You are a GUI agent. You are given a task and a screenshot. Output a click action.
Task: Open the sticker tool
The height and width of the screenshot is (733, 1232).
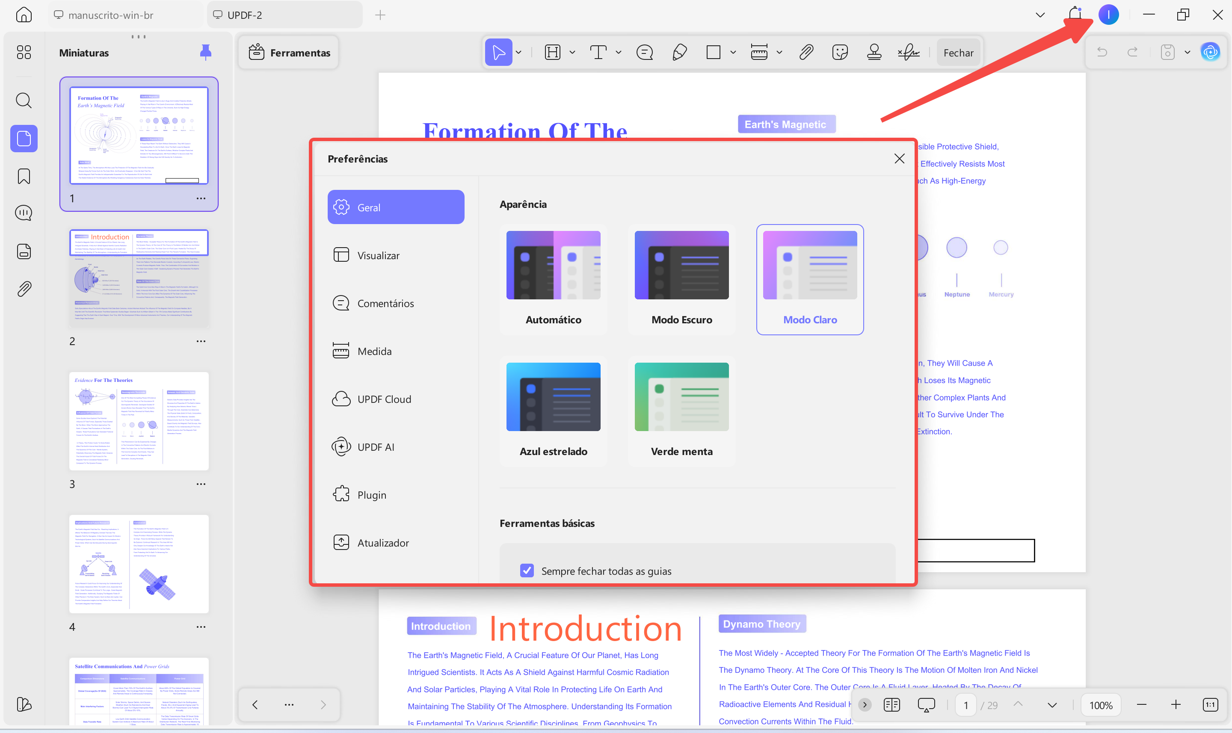coord(840,52)
